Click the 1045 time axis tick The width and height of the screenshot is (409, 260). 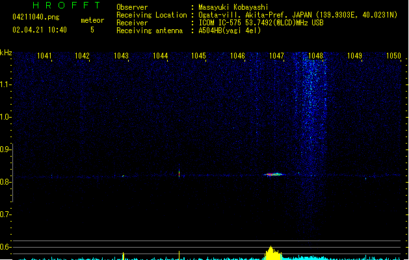[198, 56]
